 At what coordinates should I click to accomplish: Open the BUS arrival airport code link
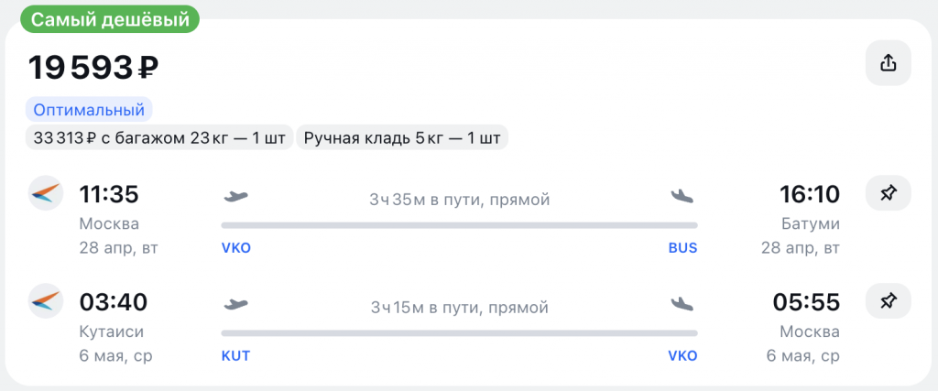[682, 248]
